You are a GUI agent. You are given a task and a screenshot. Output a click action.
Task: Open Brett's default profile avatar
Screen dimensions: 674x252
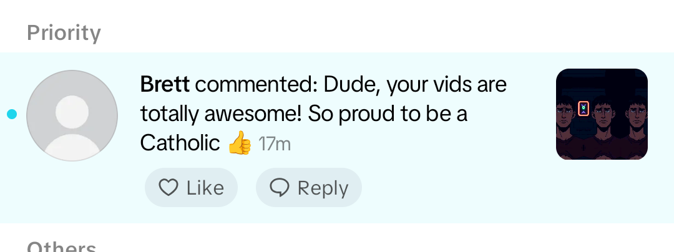pos(72,115)
